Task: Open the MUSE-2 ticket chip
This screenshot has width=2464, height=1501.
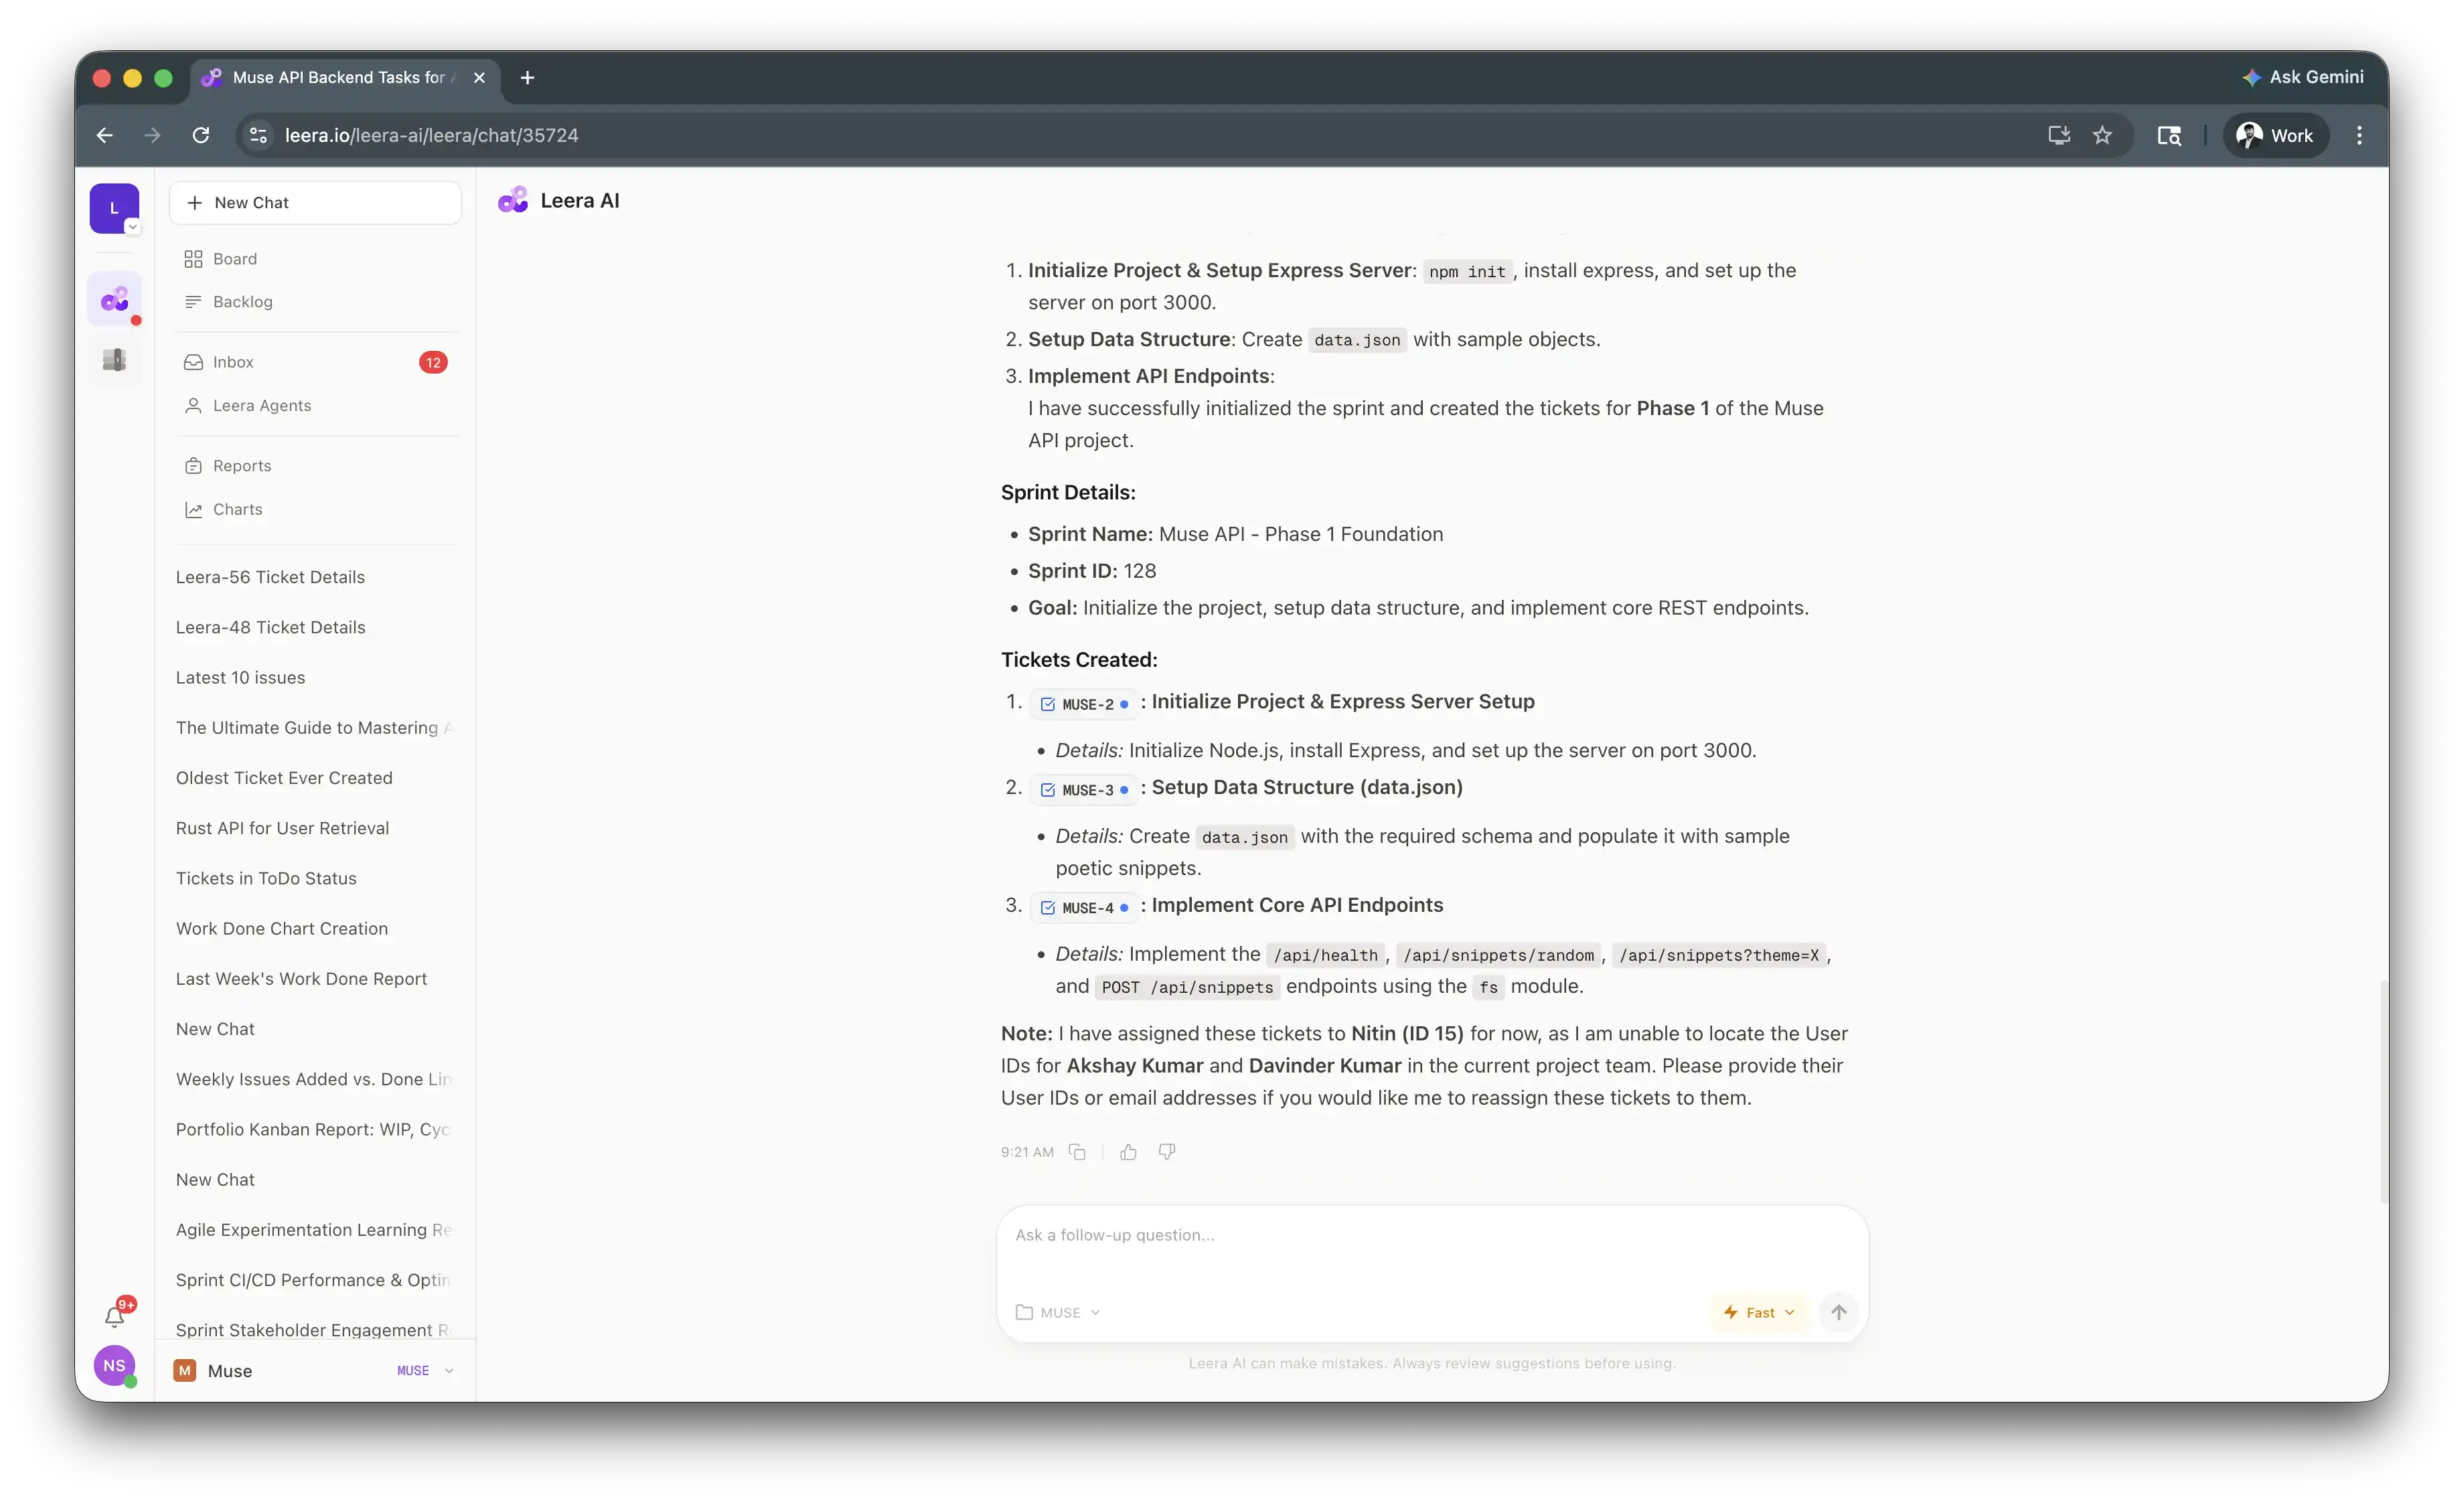Action: 1085,704
